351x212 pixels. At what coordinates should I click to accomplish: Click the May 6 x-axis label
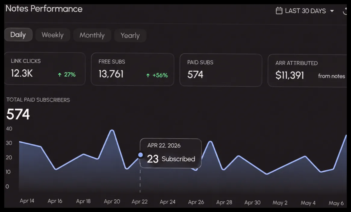pyautogui.click(x=336, y=203)
